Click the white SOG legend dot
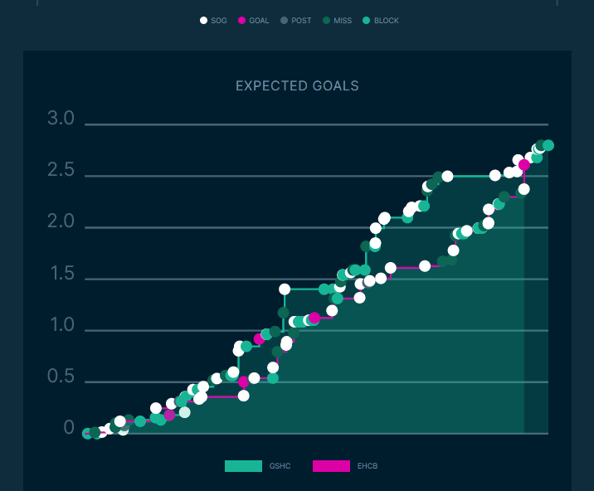594x491 pixels. point(204,21)
